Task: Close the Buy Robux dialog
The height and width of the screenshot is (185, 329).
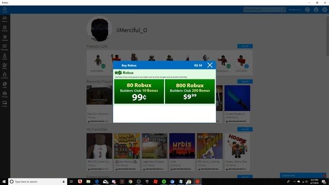Action: (x=210, y=65)
